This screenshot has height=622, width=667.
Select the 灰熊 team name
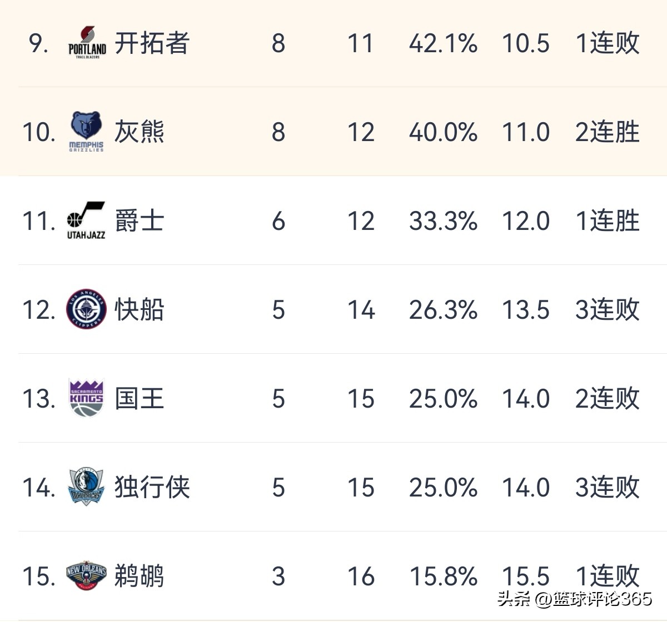tap(139, 132)
